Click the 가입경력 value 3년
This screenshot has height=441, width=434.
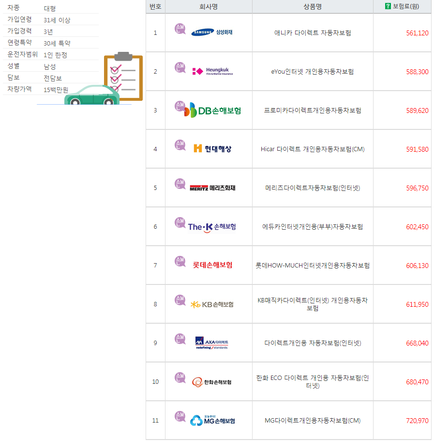click(48, 32)
